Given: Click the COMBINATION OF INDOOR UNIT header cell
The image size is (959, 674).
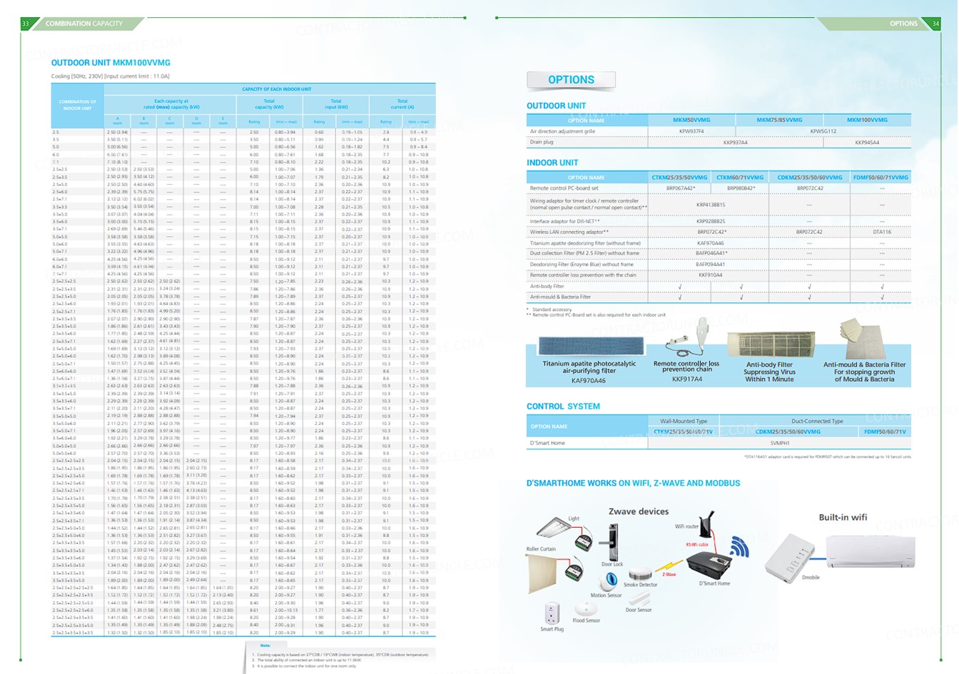Looking at the screenshot, I should click(78, 105).
